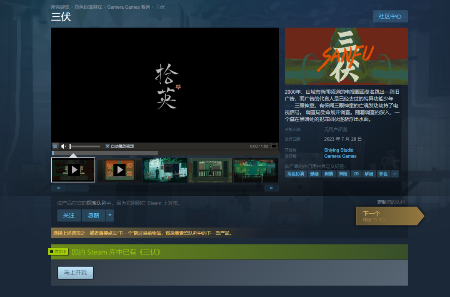Open the Shiying Studio developer link
Screen dimensions: 450x297
339,150
